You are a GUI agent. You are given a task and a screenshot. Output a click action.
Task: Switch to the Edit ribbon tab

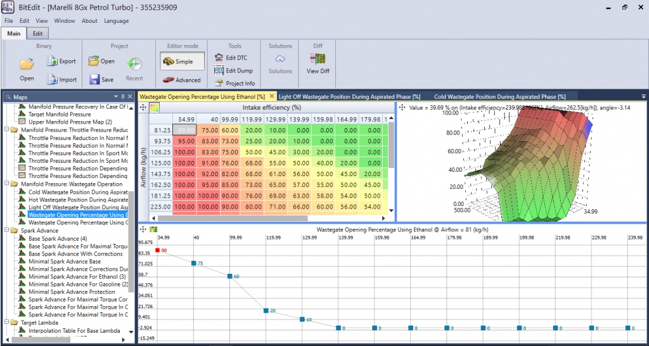pos(37,34)
